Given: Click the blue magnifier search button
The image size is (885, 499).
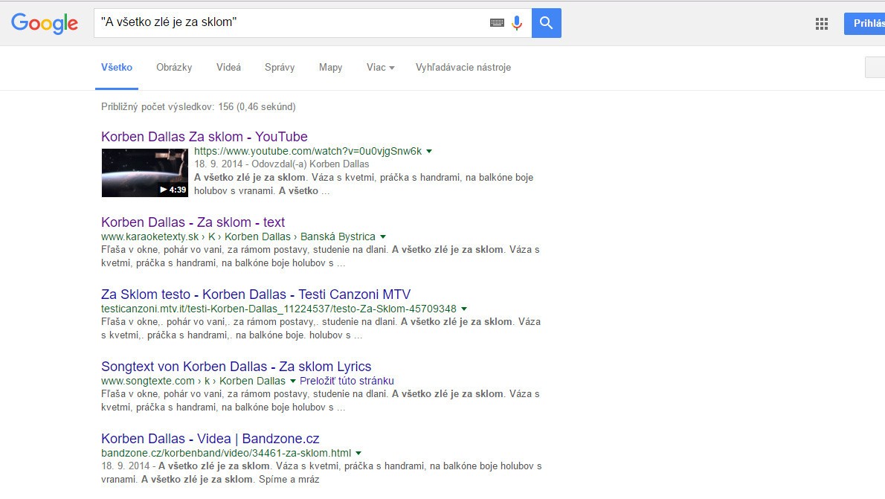Looking at the screenshot, I should tap(547, 23).
